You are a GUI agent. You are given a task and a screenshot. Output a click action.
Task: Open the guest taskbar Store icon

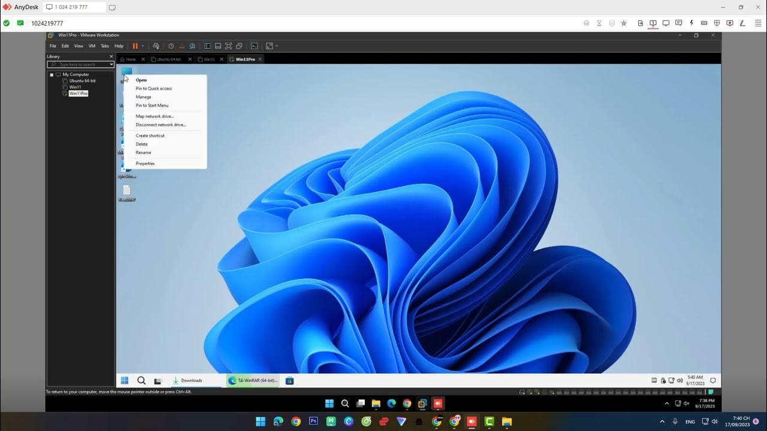click(289, 381)
